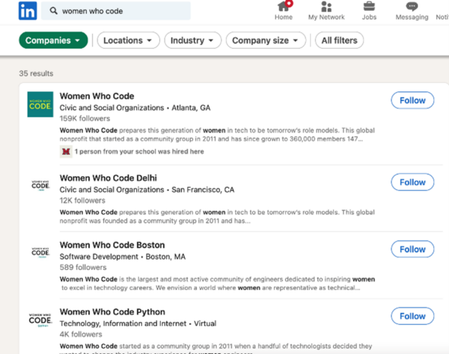Click the Messaging label in navigation
This screenshot has width=449, height=354.
click(412, 17)
